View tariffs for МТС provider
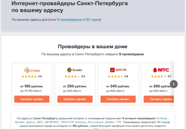This screenshot has height=129, width=186. (159, 99)
